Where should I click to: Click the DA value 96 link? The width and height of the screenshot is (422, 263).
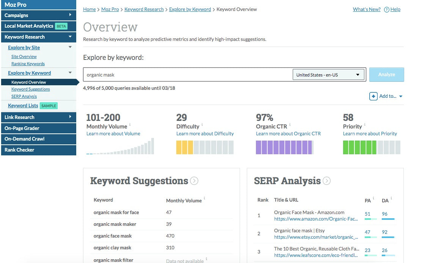(384, 214)
